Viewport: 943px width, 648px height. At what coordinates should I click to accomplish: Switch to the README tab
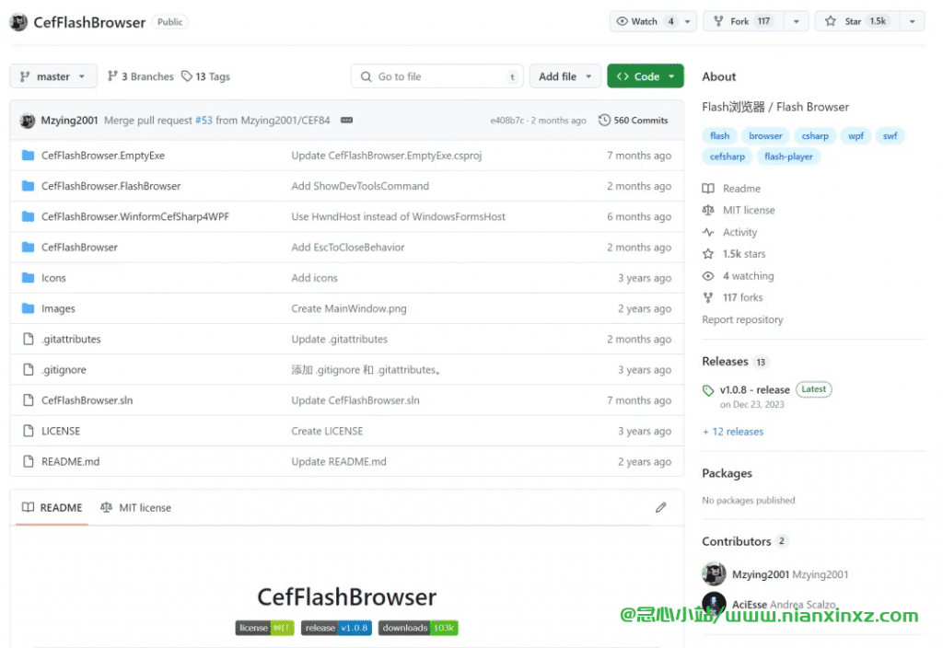(52, 508)
